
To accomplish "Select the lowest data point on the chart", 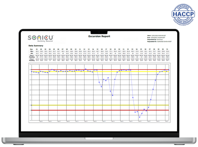I will (140, 117).
